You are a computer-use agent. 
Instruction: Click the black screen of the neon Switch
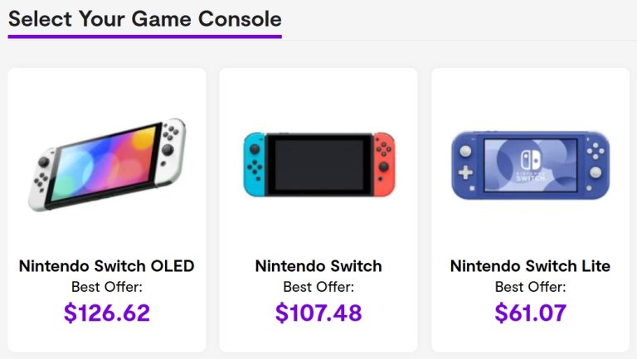click(x=318, y=164)
